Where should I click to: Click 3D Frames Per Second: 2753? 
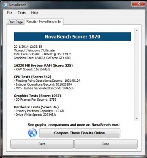(35, 100)
